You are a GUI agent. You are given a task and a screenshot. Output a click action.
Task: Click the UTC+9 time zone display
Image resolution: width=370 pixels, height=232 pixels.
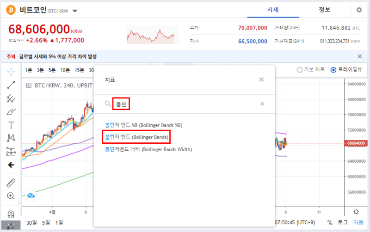point(295,222)
